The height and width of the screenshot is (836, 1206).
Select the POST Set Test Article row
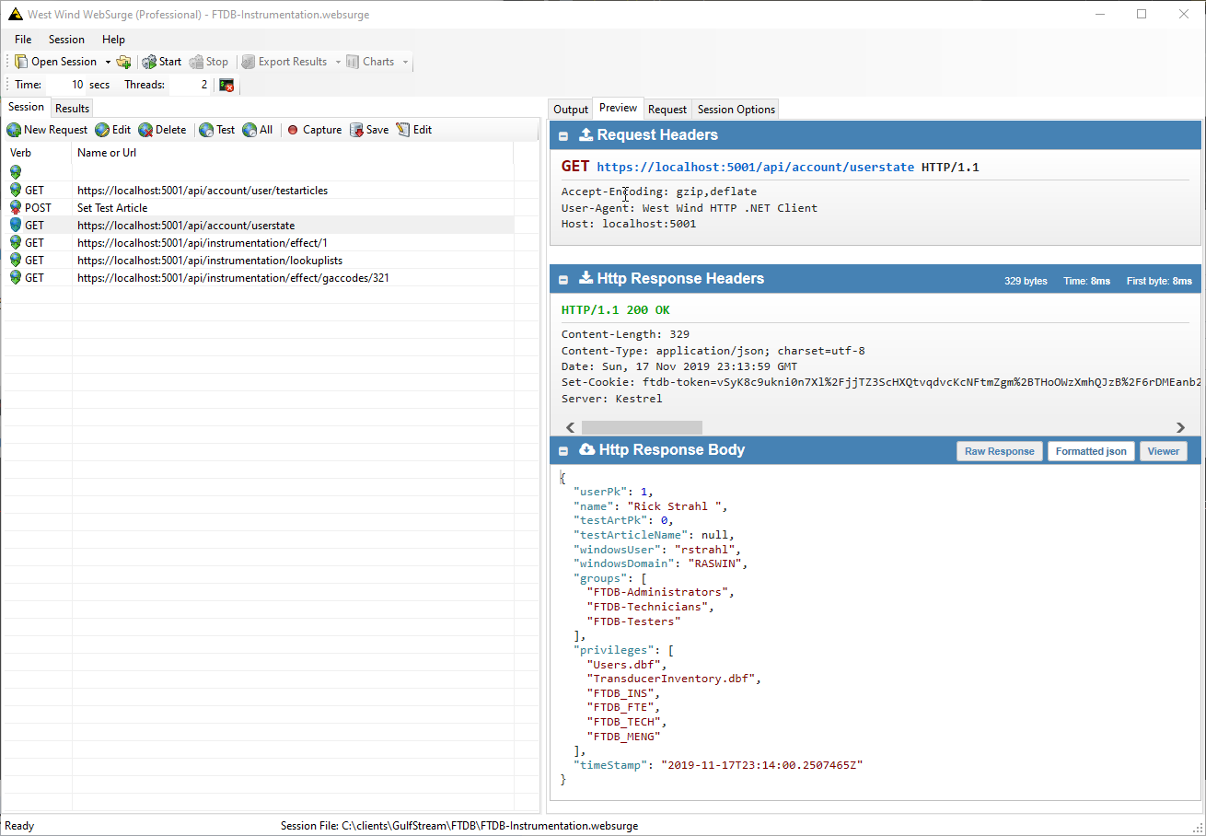click(259, 208)
